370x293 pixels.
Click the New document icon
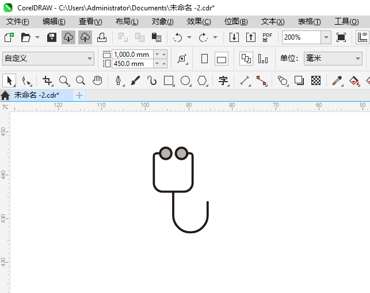[x=9, y=37]
